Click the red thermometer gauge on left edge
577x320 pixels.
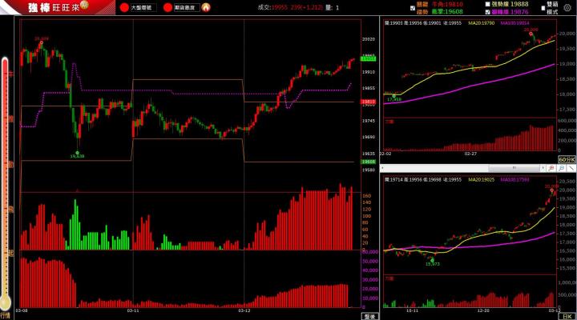[5, 182]
